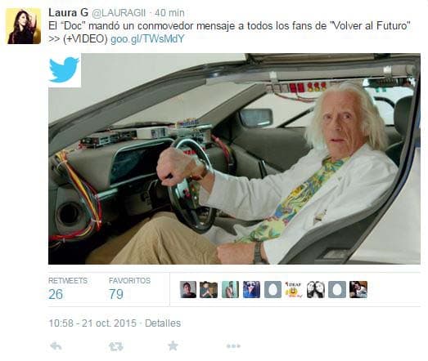Open Laura G's profile avatar
Image resolution: width=428 pixels, height=361 pixels.
pyautogui.click(x=24, y=26)
